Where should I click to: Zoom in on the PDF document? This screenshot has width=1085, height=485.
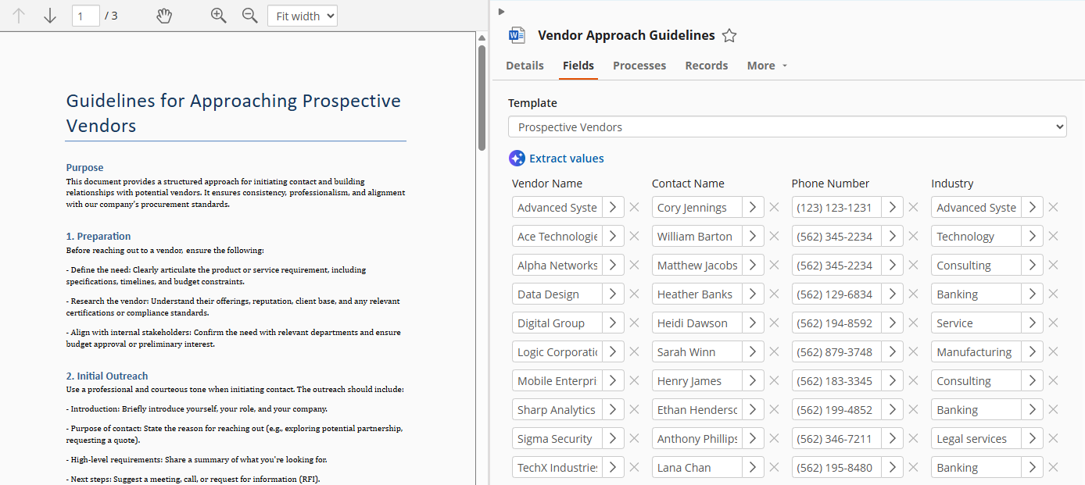[x=219, y=15]
